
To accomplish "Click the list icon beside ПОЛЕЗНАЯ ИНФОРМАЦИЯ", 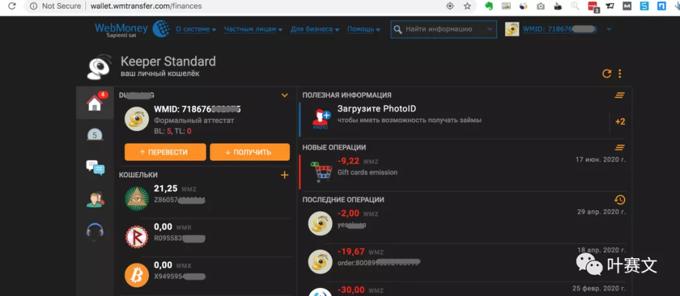I will [x=620, y=95].
